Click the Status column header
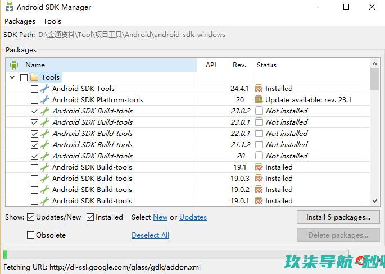 click(x=307, y=65)
